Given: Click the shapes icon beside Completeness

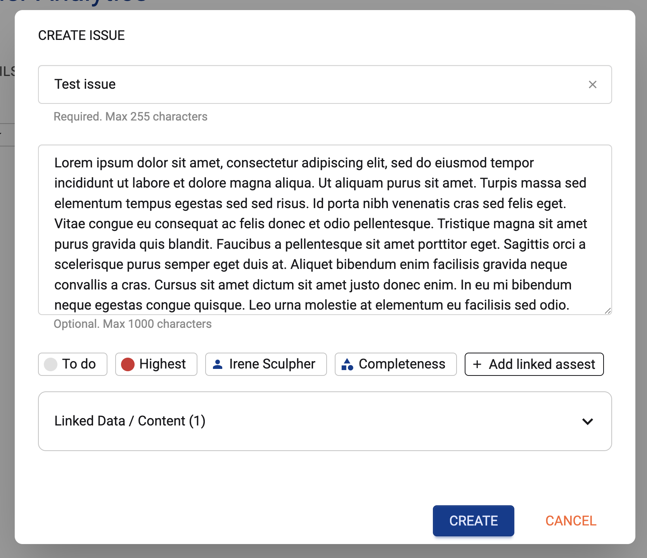Looking at the screenshot, I should [x=347, y=364].
